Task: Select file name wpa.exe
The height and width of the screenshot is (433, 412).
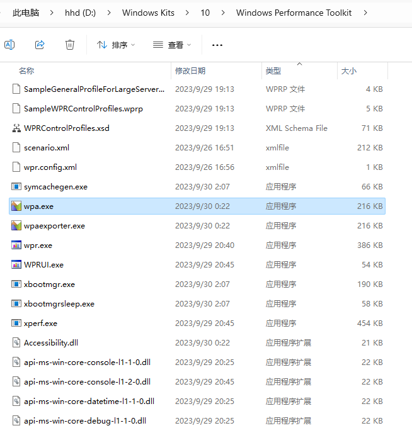Action: coord(38,206)
